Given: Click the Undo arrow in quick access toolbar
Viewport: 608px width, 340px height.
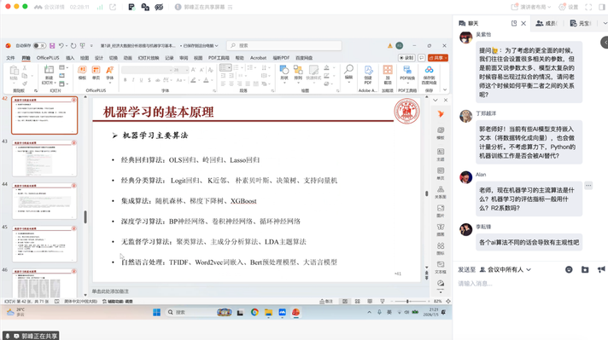Looking at the screenshot, I should point(61,46).
